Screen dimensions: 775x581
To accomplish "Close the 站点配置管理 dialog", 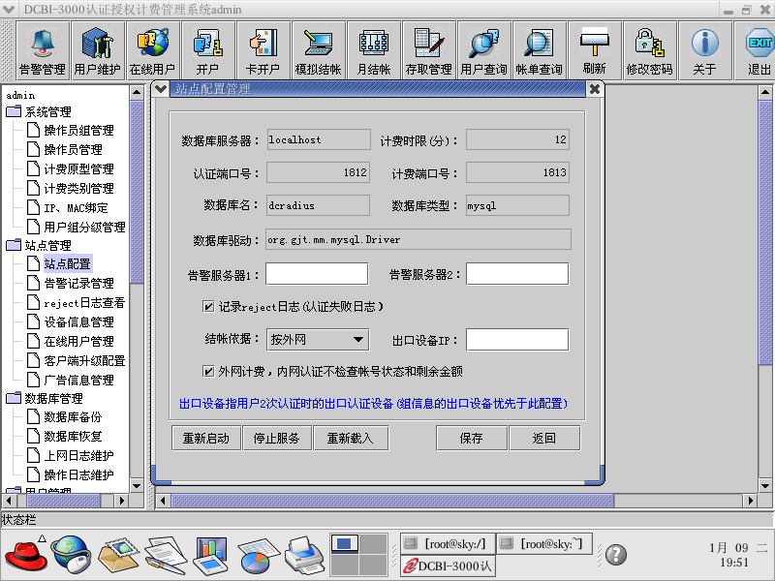I will (595, 89).
